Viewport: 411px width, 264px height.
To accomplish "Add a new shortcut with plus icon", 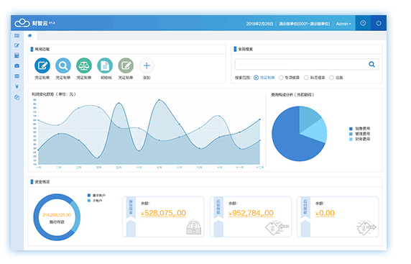I will pyautogui.click(x=147, y=65).
